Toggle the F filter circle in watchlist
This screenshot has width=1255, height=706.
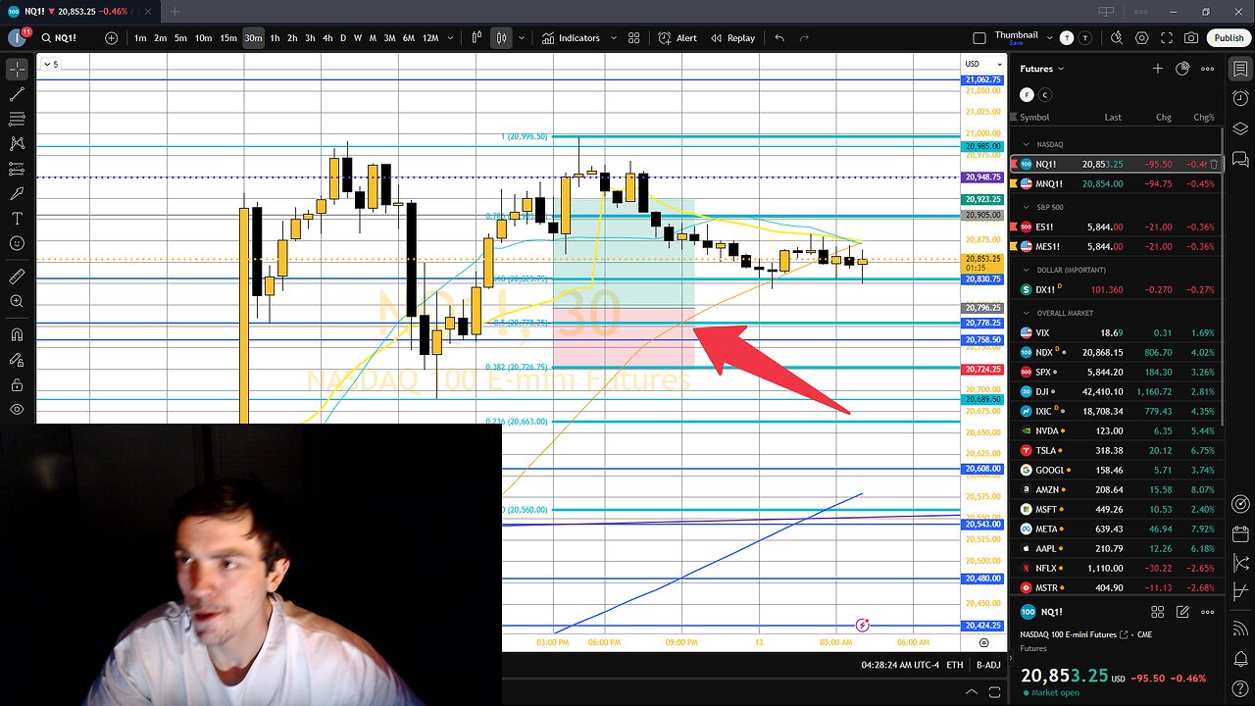click(x=1027, y=95)
